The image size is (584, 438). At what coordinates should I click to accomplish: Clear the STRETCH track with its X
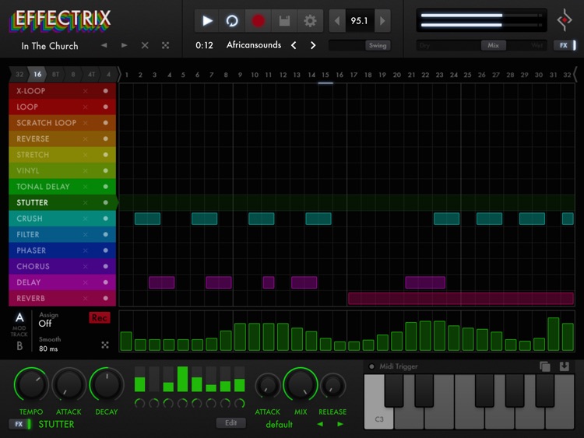coord(86,155)
